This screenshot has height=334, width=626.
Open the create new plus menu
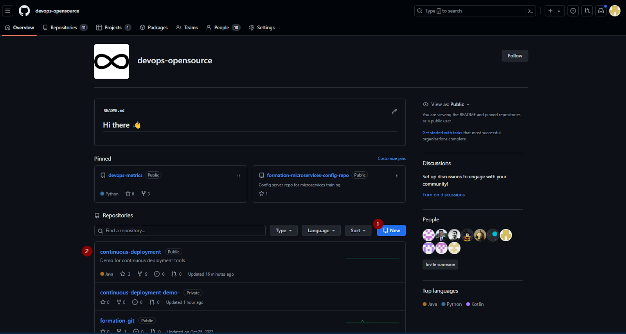pyautogui.click(x=554, y=11)
